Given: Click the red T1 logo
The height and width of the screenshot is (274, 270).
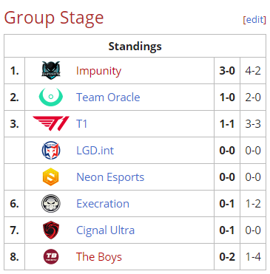Looking at the screenshot, I should 51,123.
